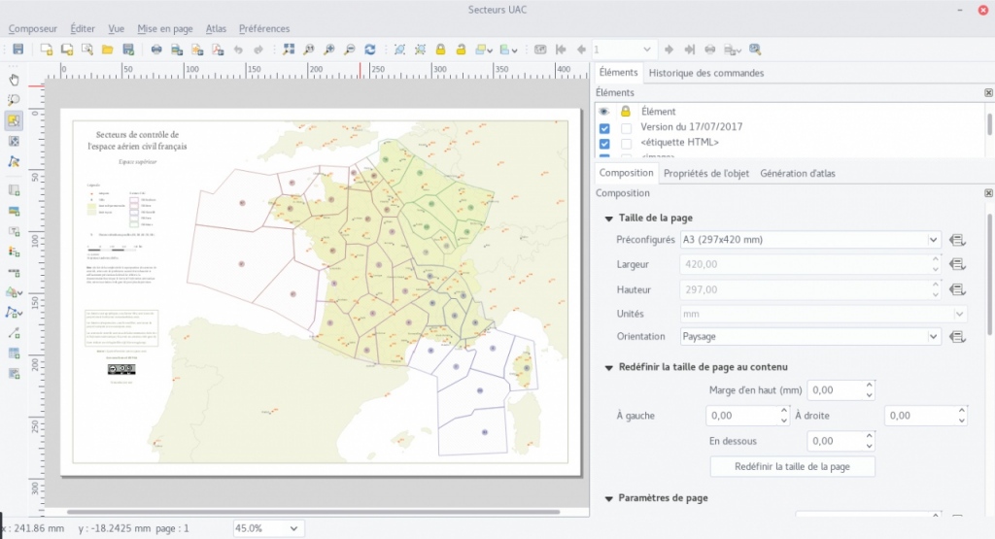Screen dimensions: 995x539
Task: Toggle the Atlas preview icon
Action: pyautogui.click(x=540, y=50)
